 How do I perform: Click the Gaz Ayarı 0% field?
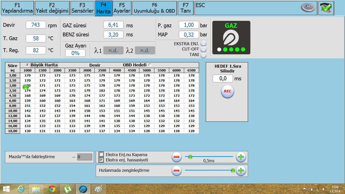tap(75, 53)
